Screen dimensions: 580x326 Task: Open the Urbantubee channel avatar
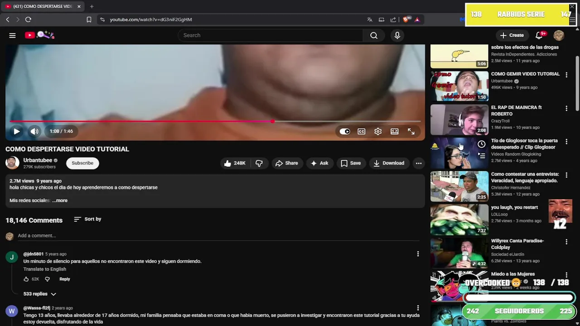[x=12, y=163]
